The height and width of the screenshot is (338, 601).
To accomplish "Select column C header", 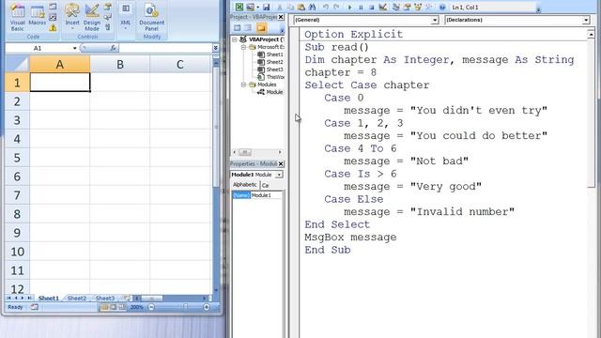I will click(179, 65).
